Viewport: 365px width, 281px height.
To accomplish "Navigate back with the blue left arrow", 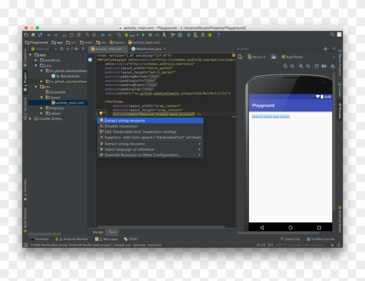I will pos(103,35).
